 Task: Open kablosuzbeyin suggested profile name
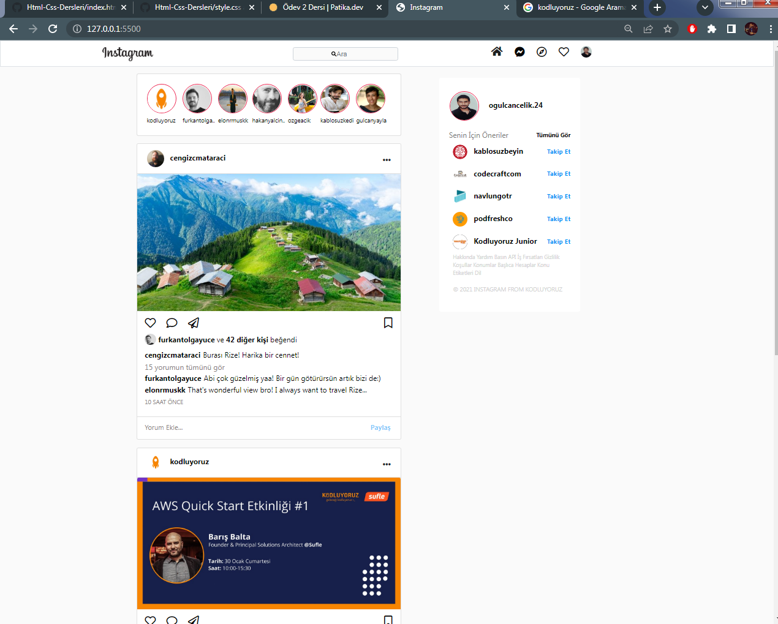pos(498,151)
